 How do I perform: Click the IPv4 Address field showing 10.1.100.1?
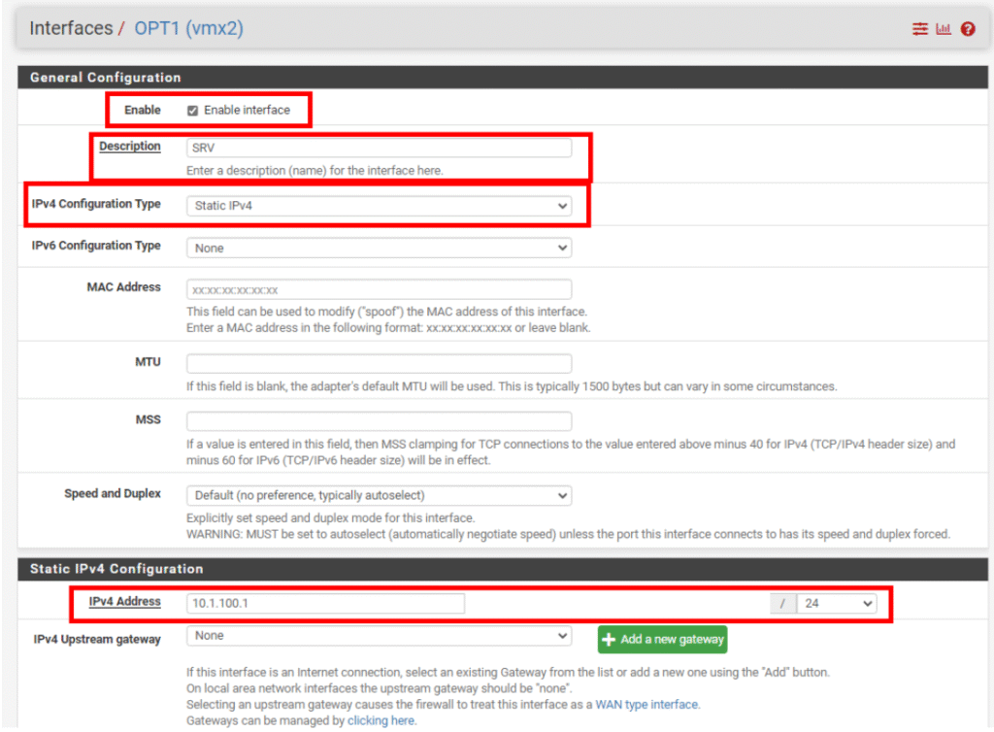coord(325,604)
